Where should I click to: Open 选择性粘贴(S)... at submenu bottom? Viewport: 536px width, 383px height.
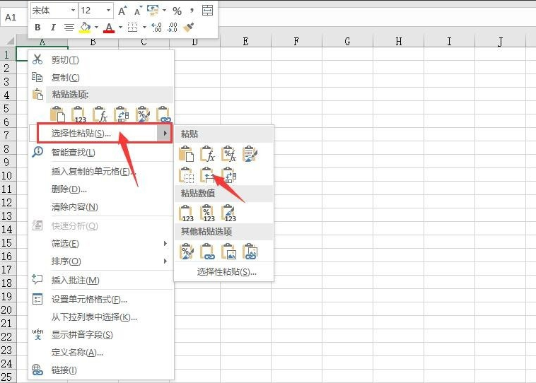[227, 272]
